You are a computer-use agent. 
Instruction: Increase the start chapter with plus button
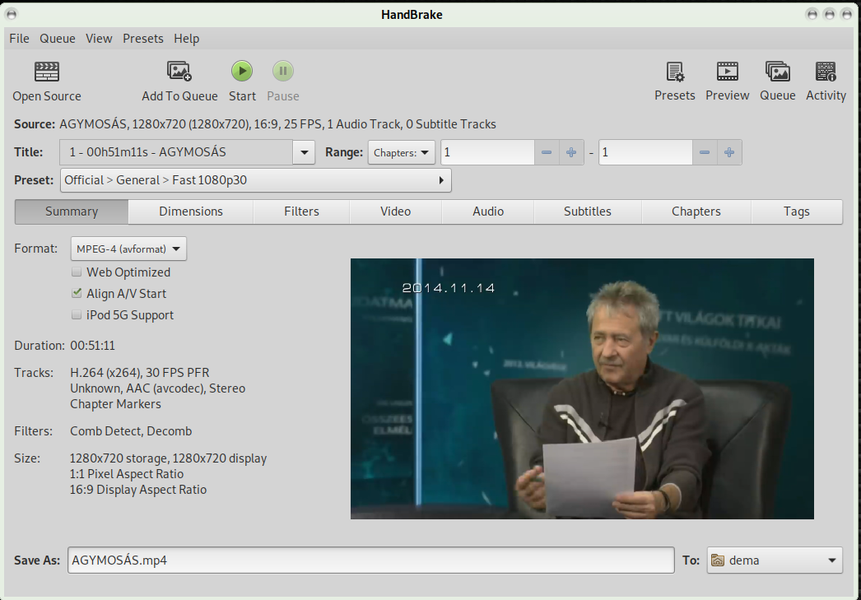pyautogui.click(x=570, y=152)
